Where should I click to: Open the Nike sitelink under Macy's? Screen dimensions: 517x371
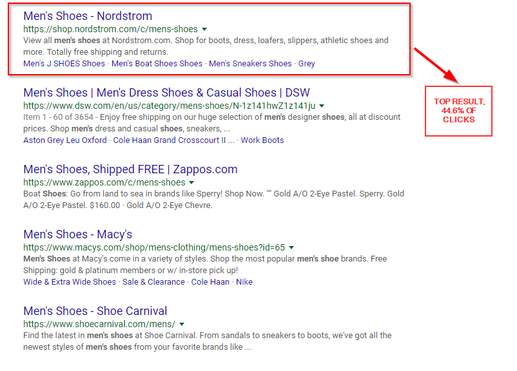tap(244, 282)
